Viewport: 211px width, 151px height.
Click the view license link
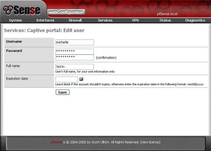(x=150, y=142)
